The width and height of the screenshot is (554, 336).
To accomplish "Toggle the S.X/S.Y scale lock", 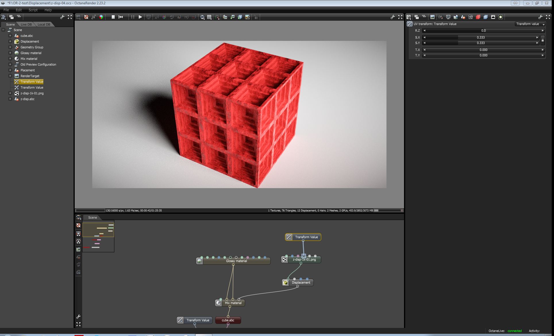I will [543, 40].
